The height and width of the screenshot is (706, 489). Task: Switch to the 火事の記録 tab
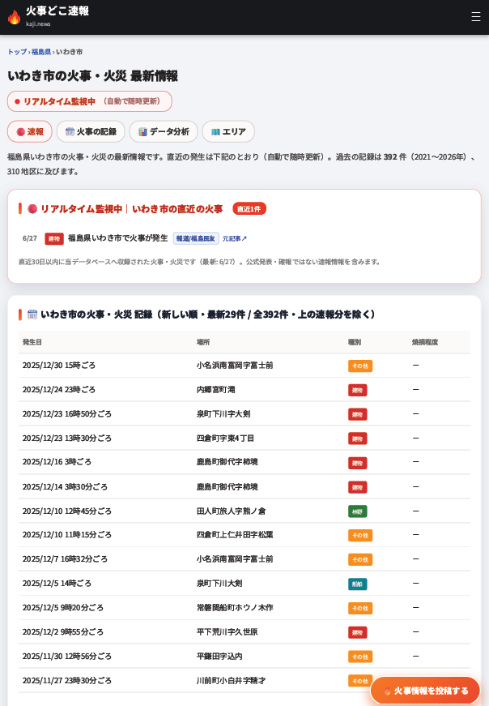pos(91,131)
